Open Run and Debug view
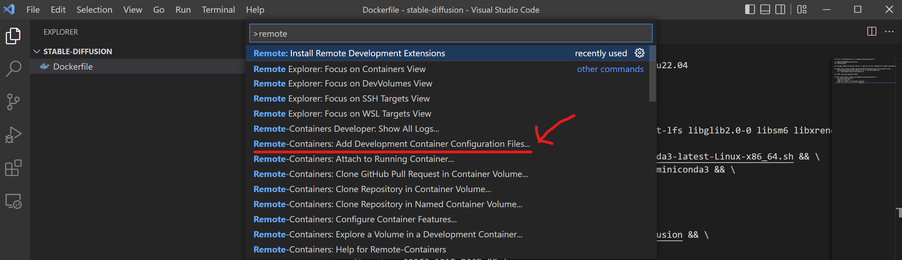This screenshot has height=260, width=902. tap(13, 135)
